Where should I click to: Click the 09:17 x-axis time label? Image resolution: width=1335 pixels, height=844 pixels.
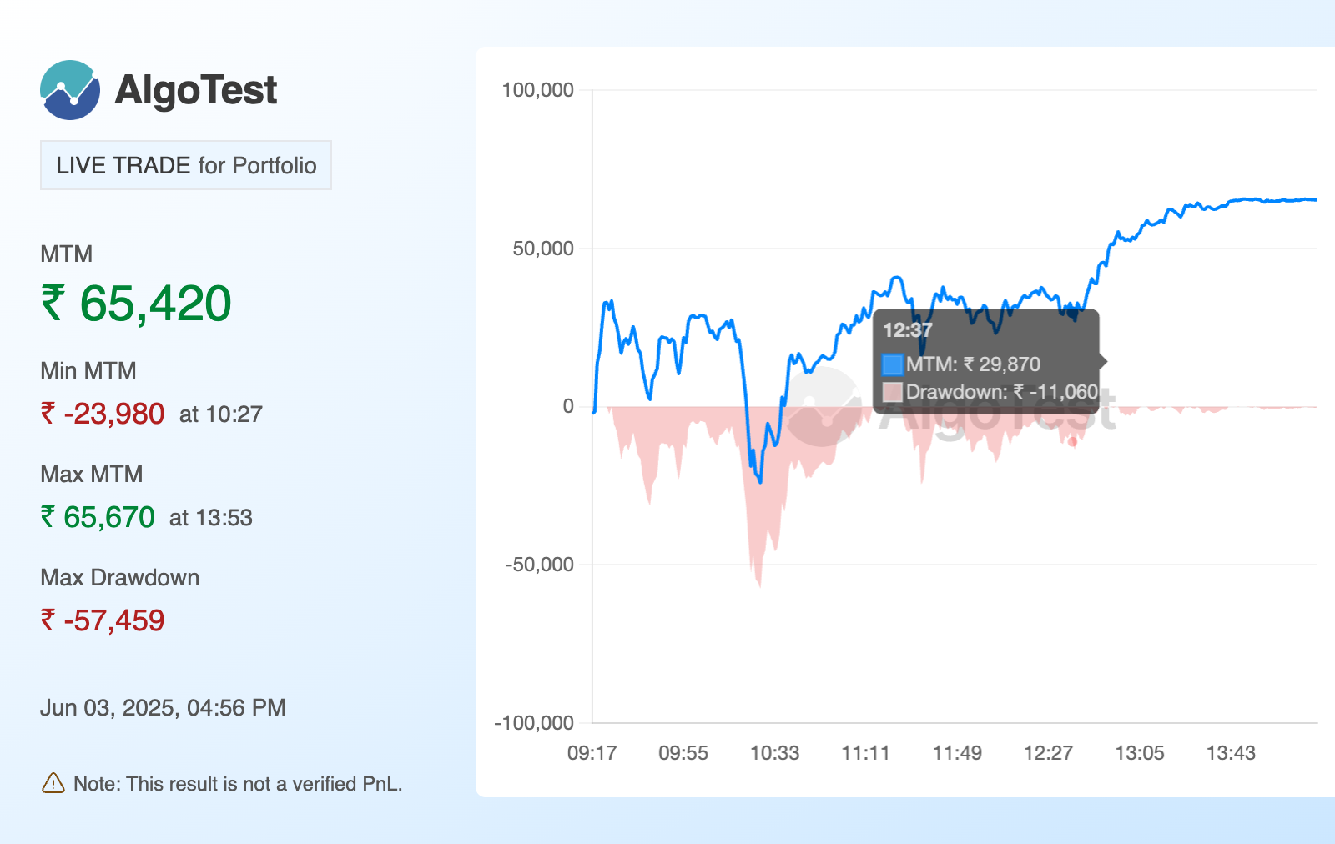[592, 753]
